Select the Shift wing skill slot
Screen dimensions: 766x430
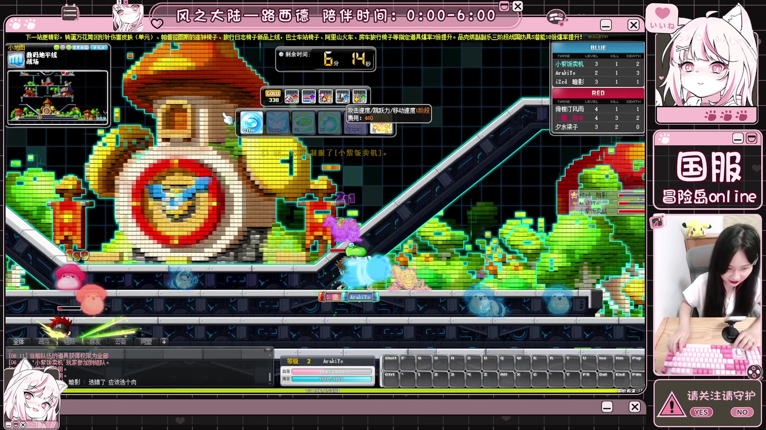point(277,122)
